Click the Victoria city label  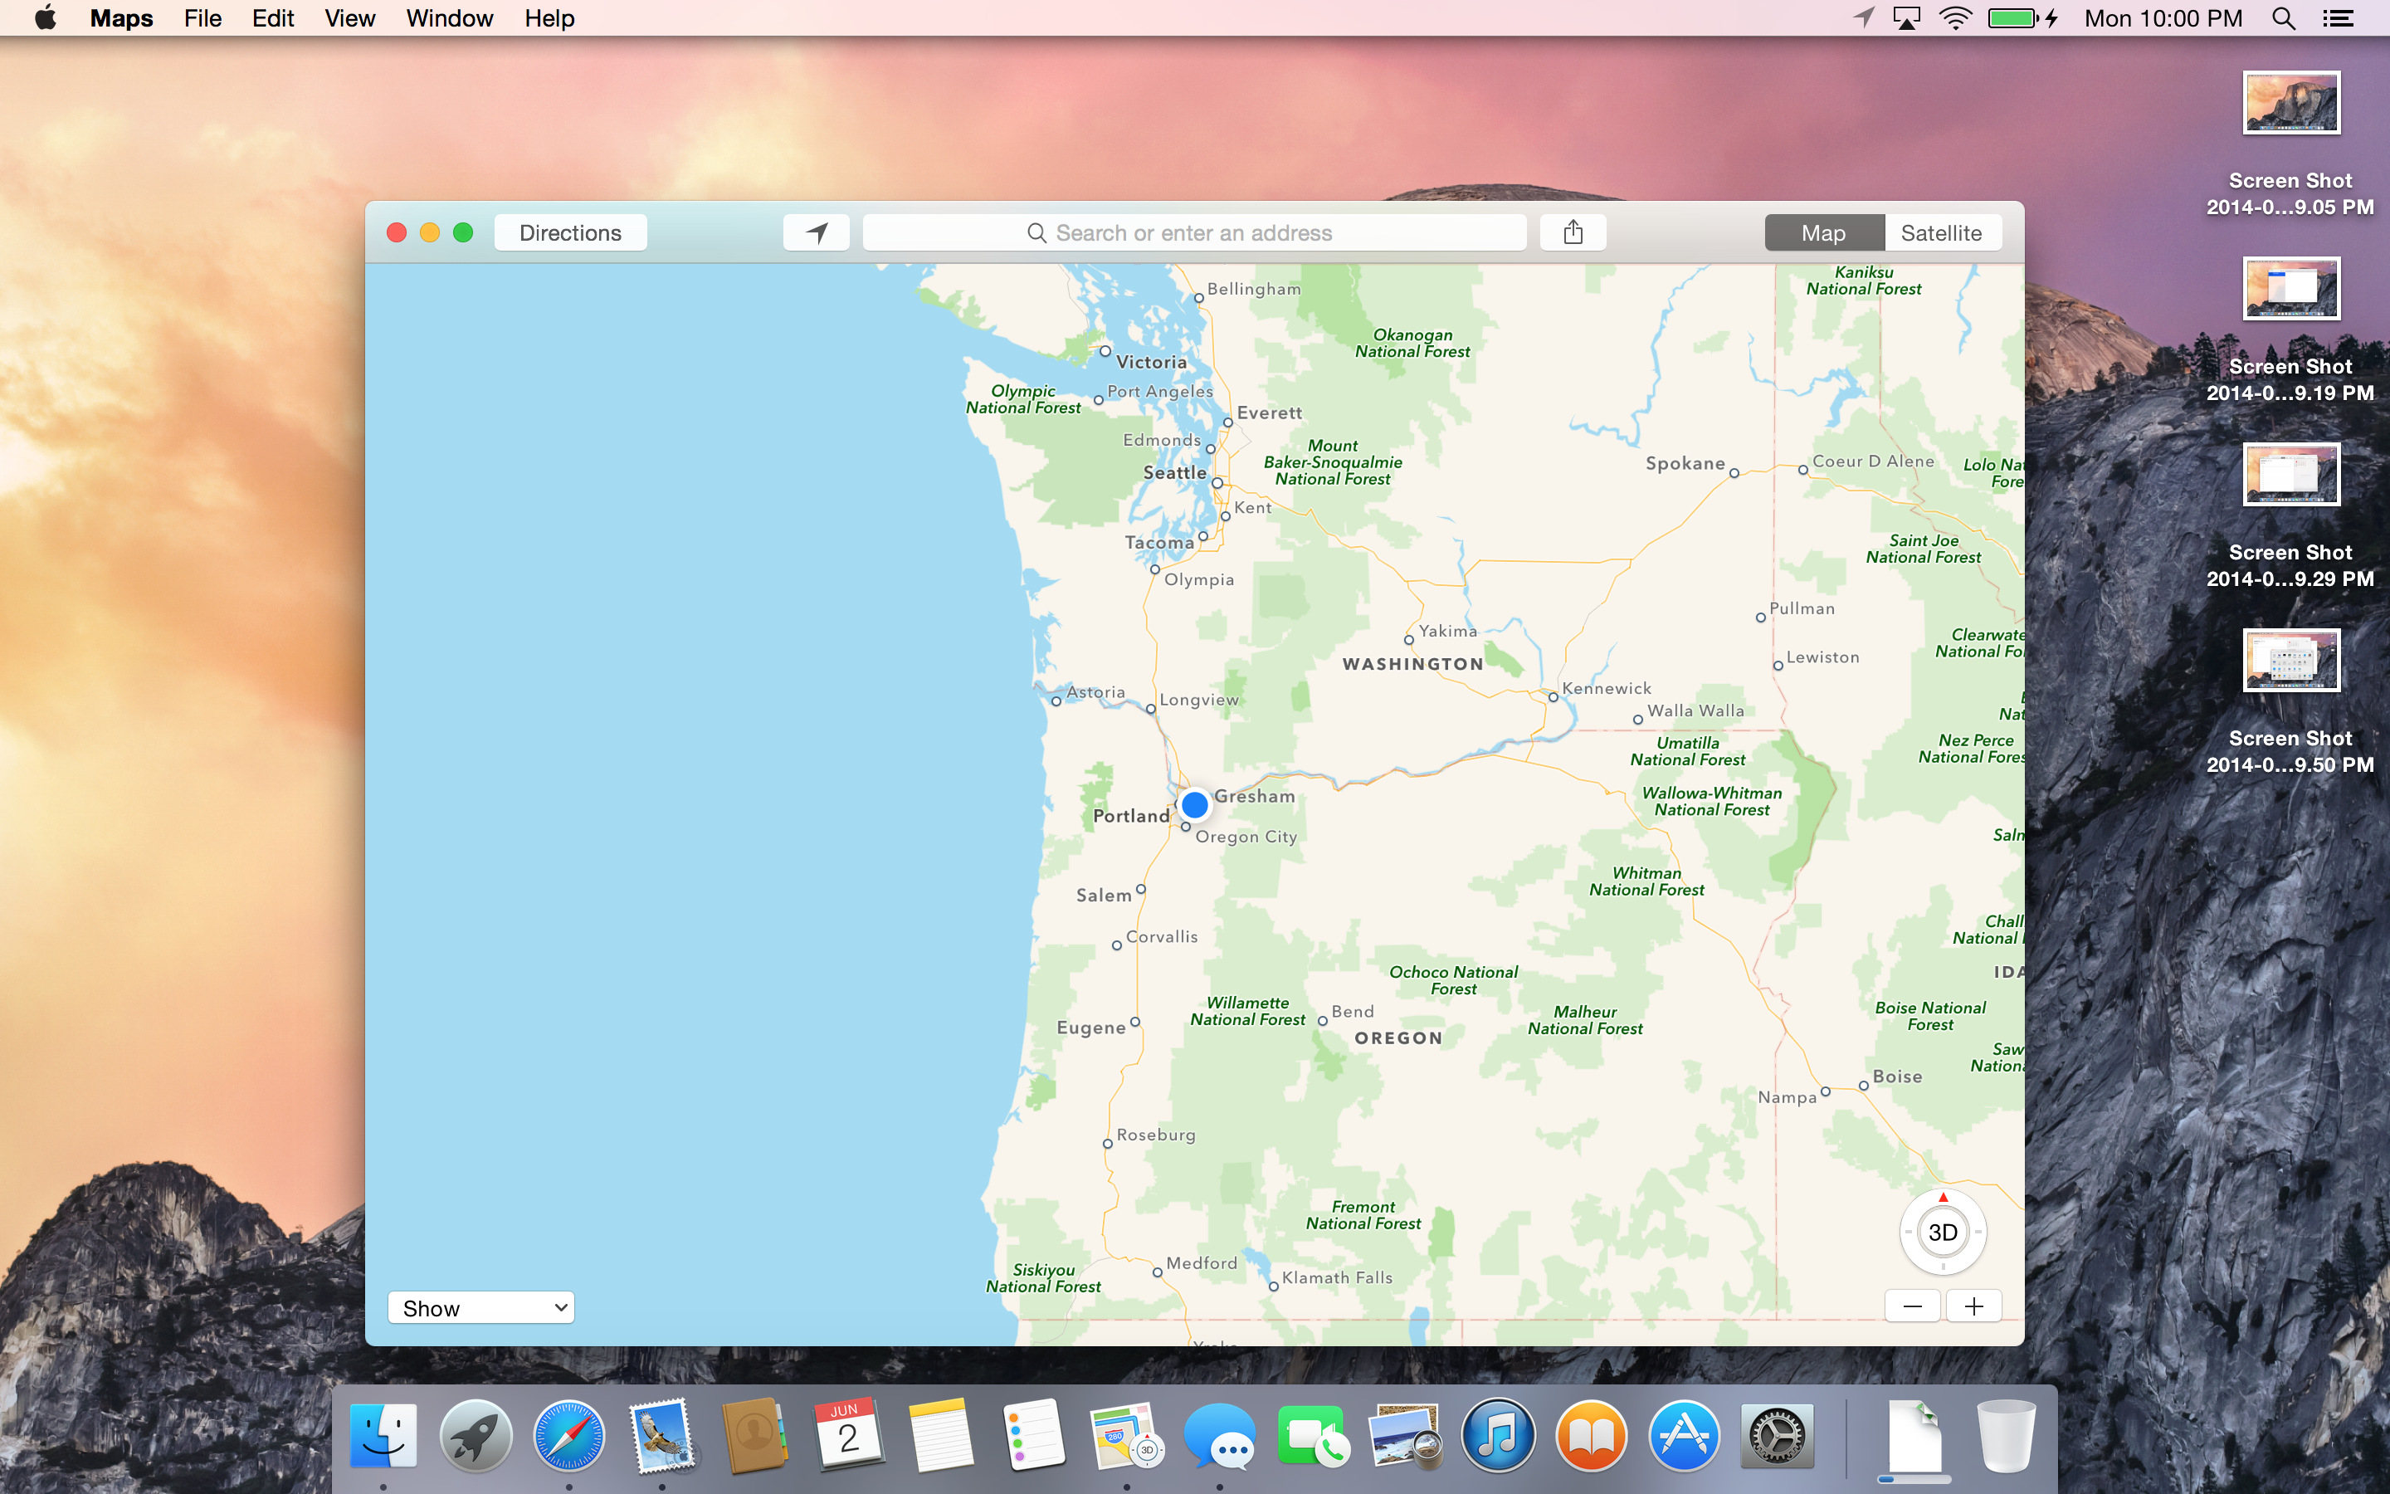click(x=1152, y=362)
